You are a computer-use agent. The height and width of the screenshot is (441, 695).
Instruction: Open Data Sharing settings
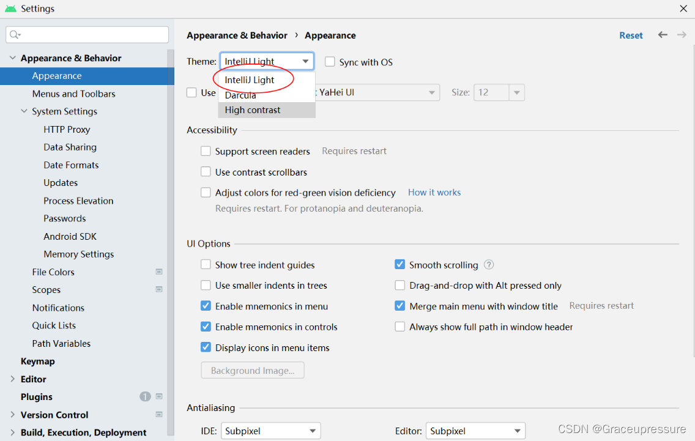(x=70, y=147)
